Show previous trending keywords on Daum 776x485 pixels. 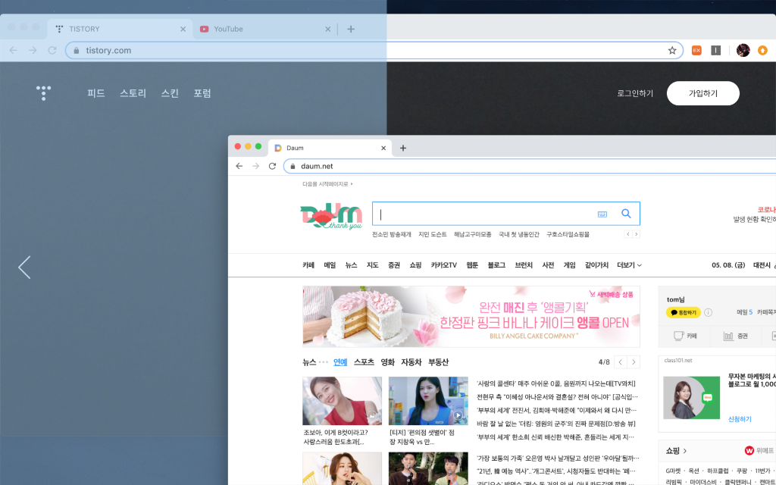coord(628,234)
